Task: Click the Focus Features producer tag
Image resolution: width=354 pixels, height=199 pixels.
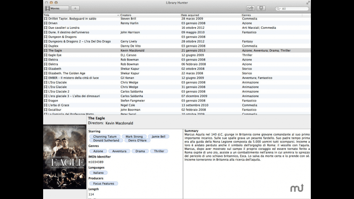Action: [x=104, y=184]
